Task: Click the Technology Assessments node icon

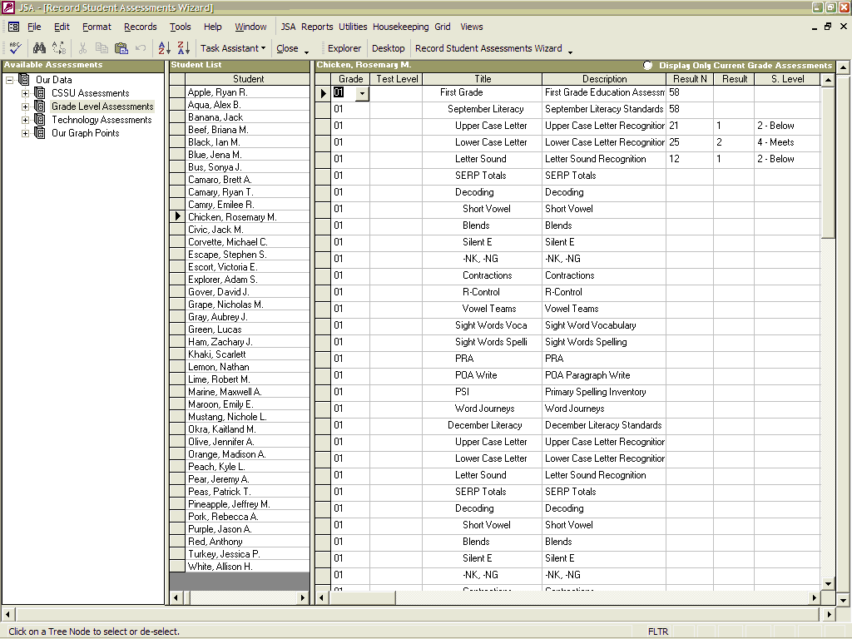Action: (40, 120)
